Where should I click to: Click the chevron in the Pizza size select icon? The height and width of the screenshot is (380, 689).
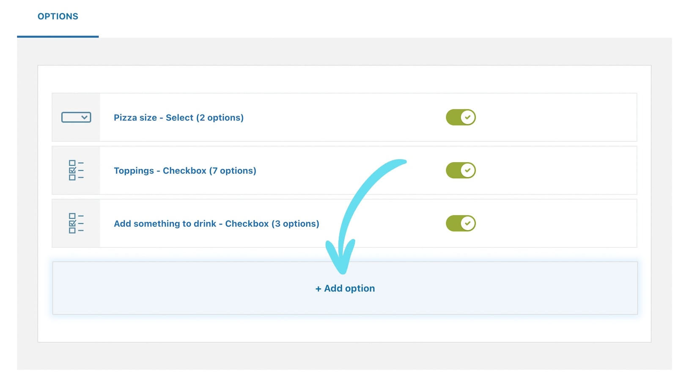85,117
